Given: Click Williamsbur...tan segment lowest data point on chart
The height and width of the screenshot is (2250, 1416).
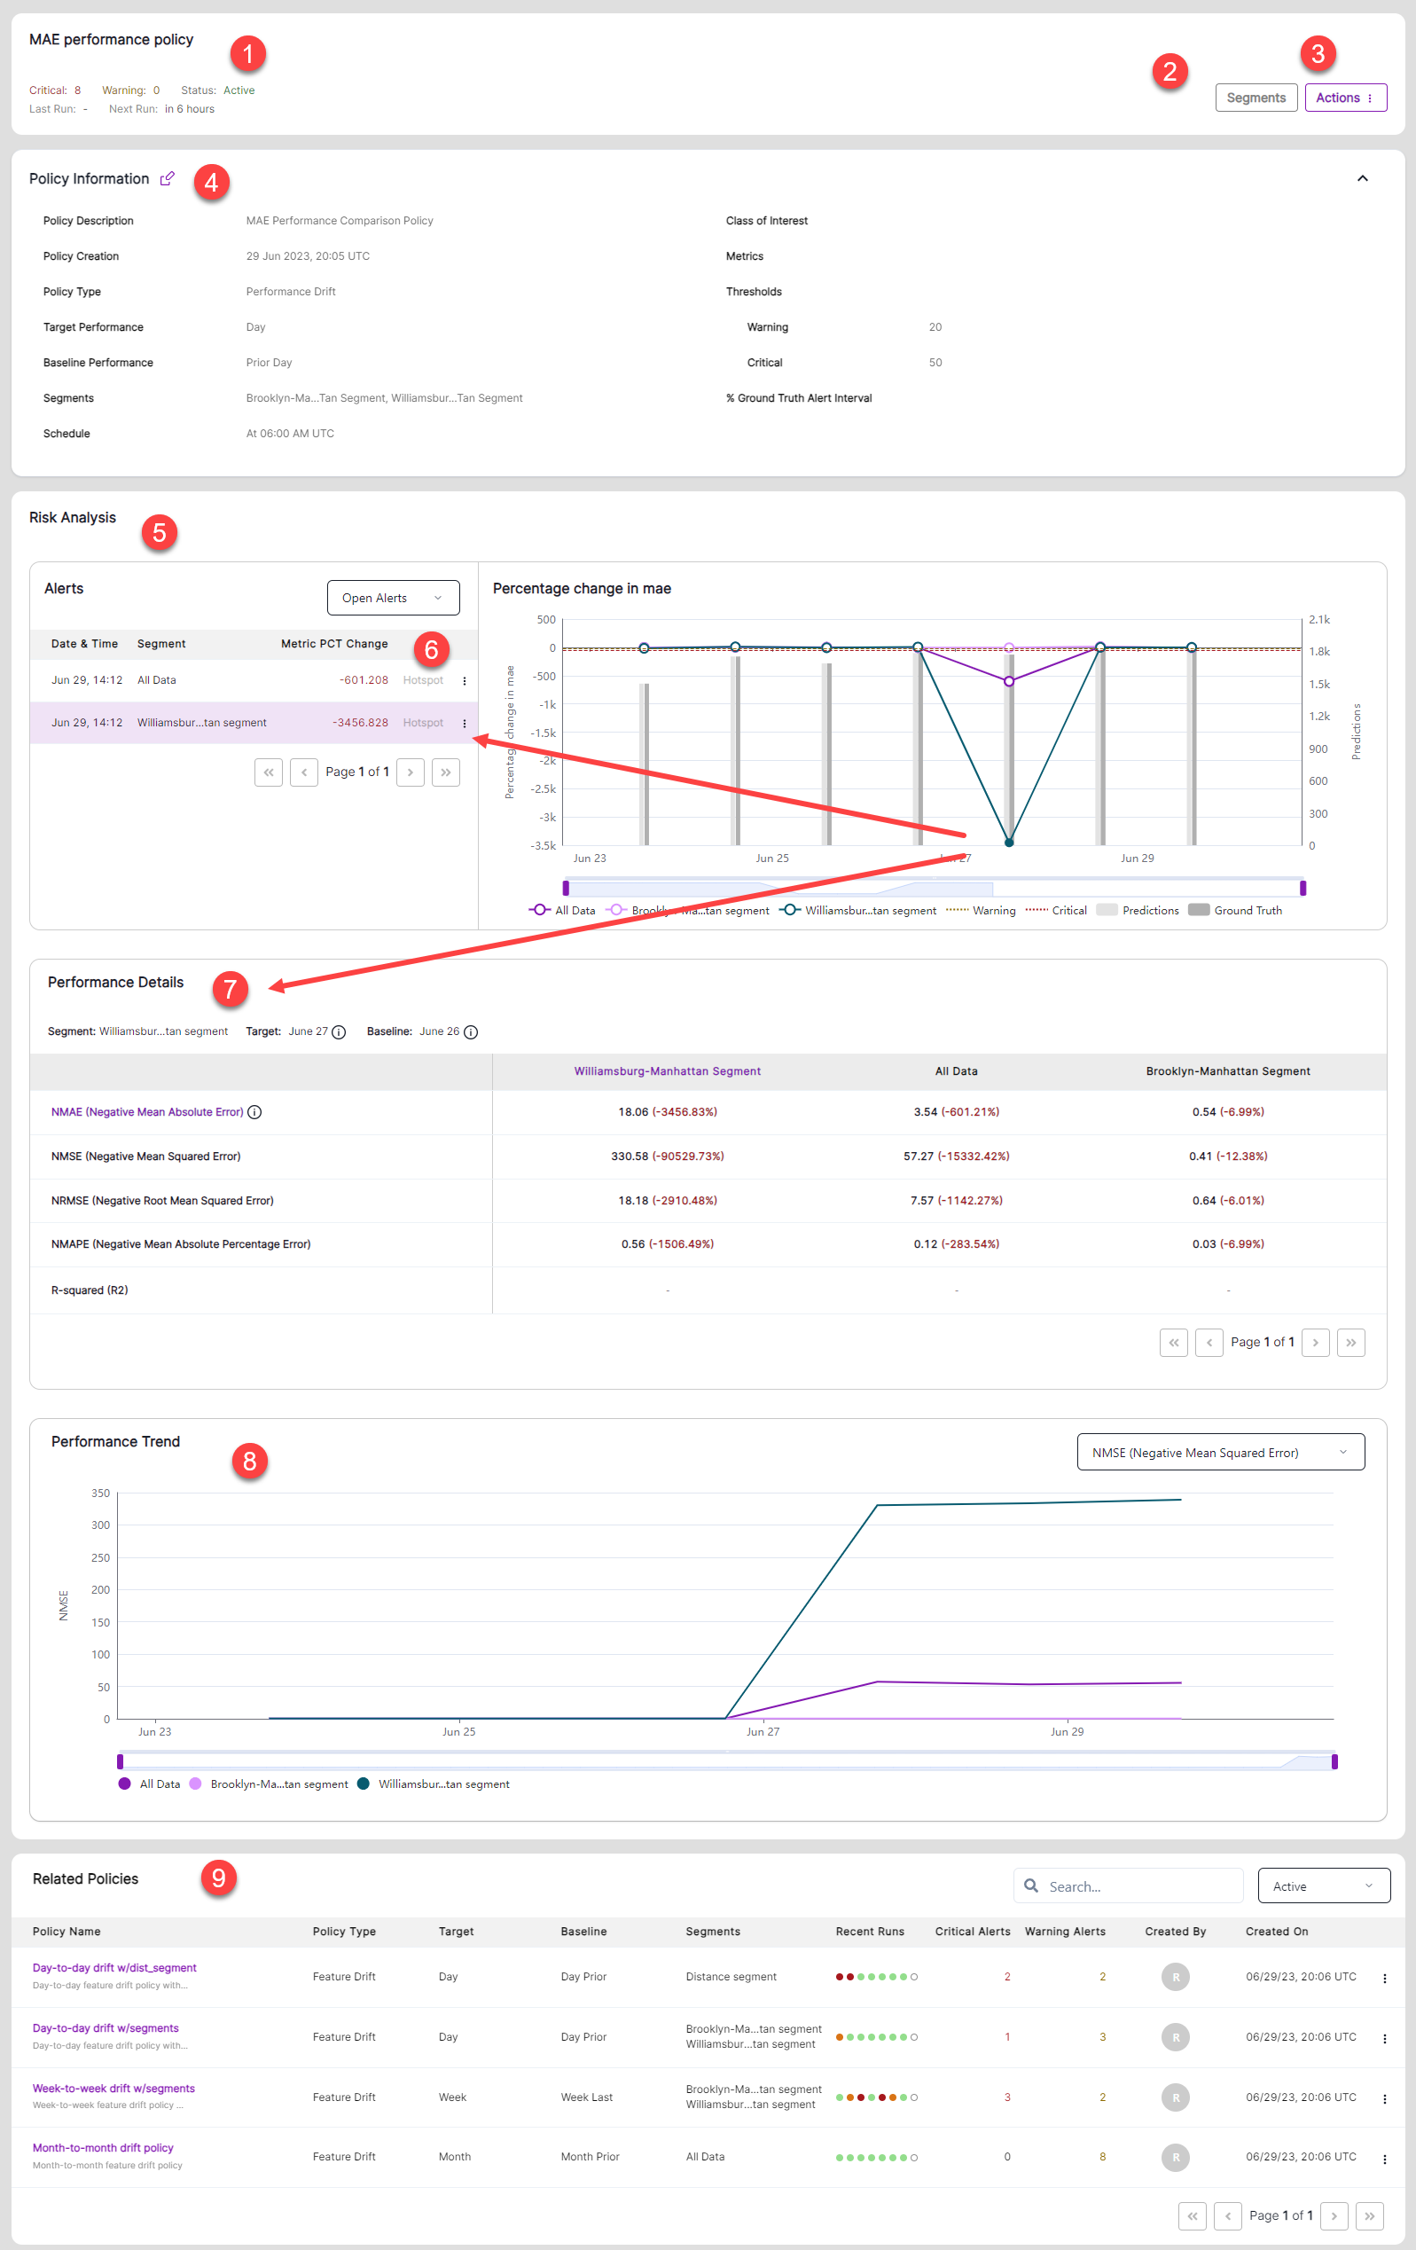Looking at the screenshot, I should [x=1009, y=842].
